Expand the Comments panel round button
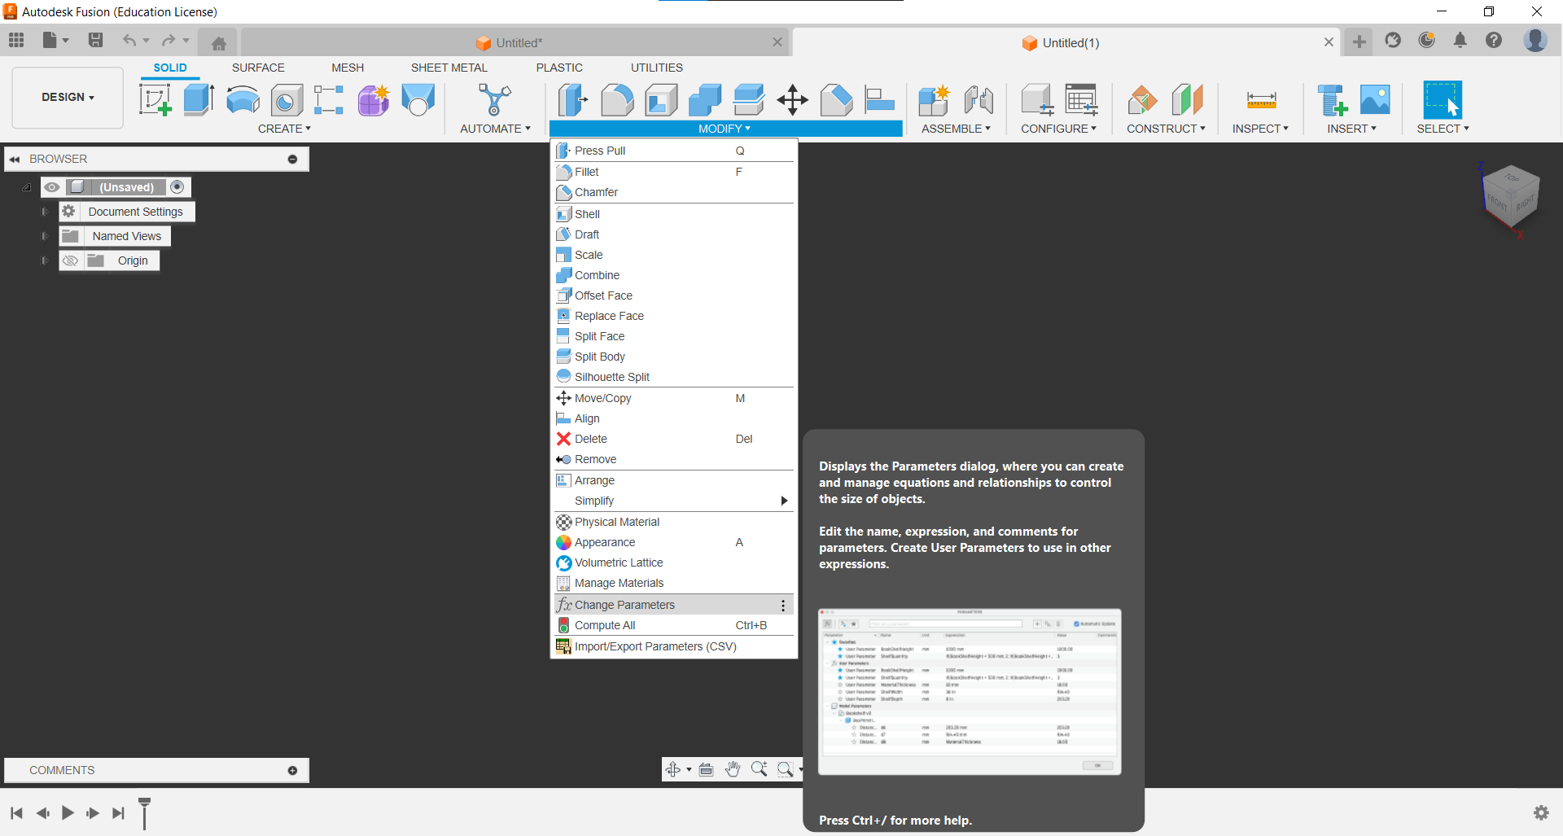Screen dimensions: 1563x836 pos(292,770)
